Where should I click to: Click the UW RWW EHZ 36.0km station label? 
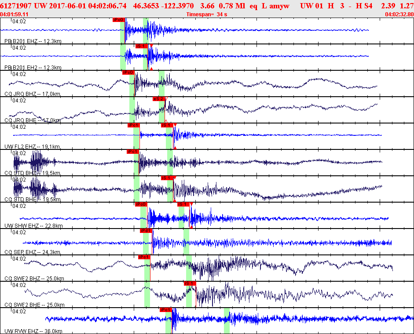click(33, 331)
